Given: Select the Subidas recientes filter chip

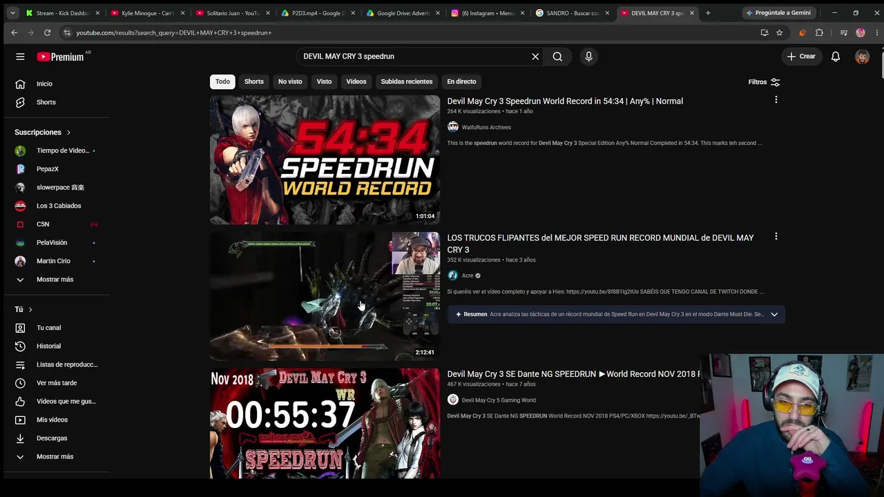Looking at the screenshot, I should [407, 81].
